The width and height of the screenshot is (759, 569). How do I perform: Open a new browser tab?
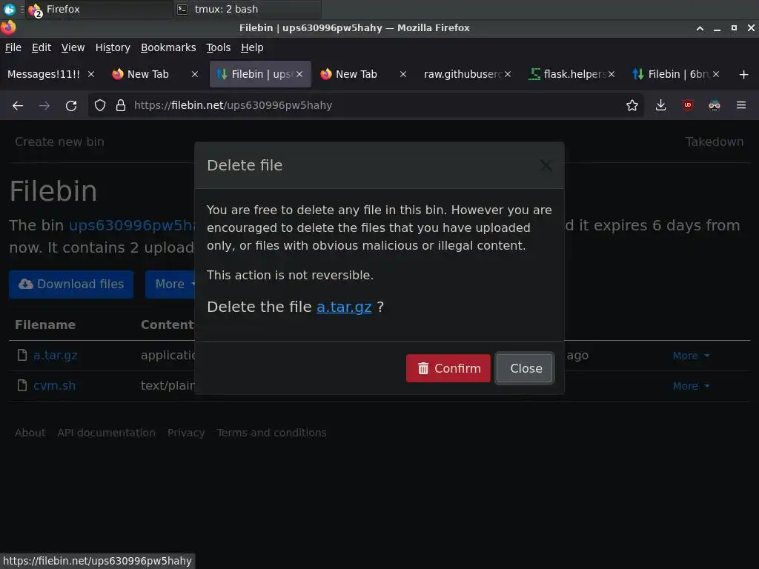click(x=743, y=75)
